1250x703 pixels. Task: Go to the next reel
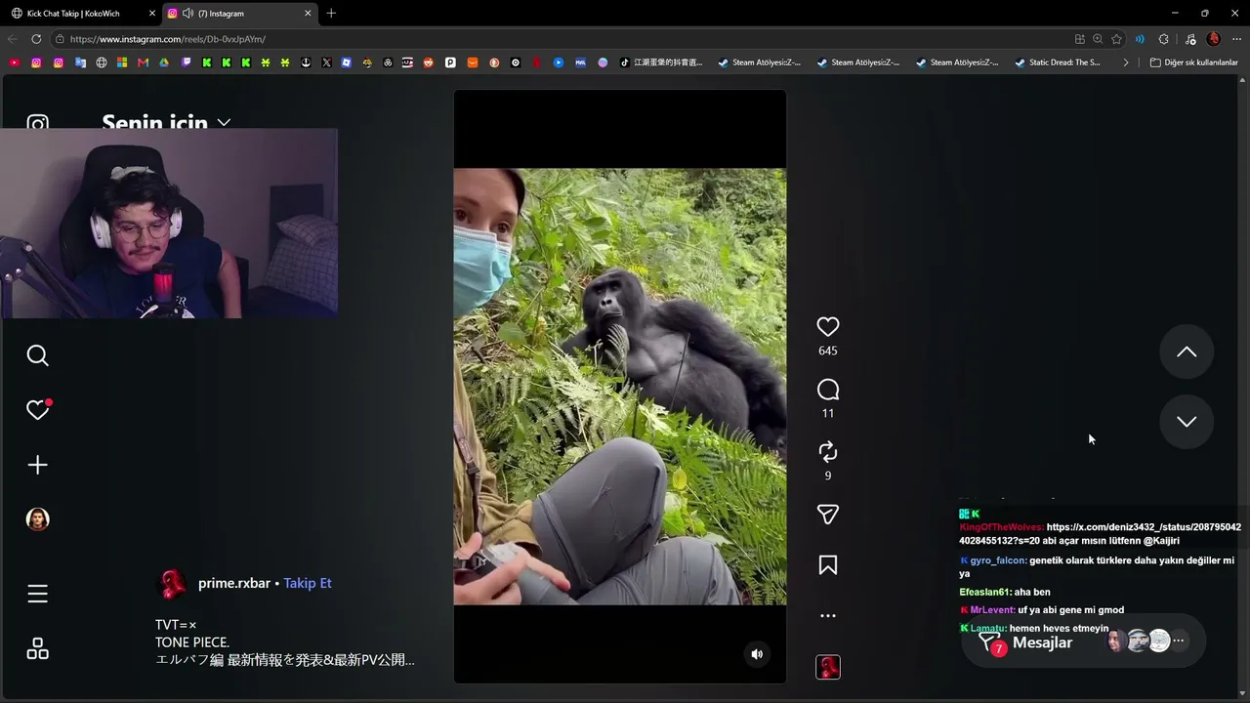click(x=1187, y=422)
